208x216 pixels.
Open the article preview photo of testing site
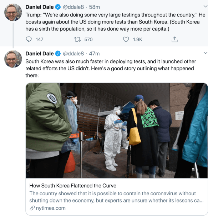pos(116,130)
